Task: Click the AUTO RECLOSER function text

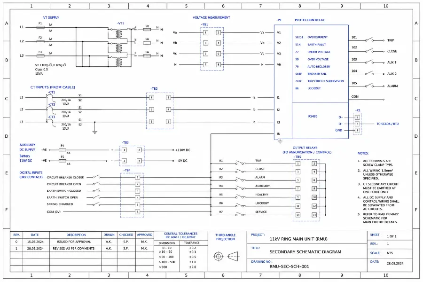Action: 319,66
